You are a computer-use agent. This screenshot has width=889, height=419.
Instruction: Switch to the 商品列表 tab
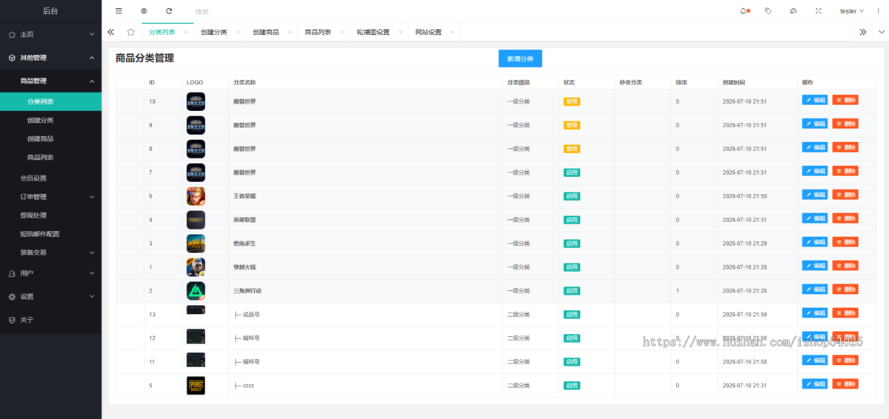click(x=318, y=33)
